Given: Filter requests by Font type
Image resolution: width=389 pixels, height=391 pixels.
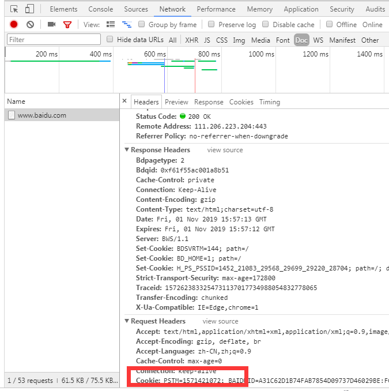Looking at the screenshot, I should 283,40.
